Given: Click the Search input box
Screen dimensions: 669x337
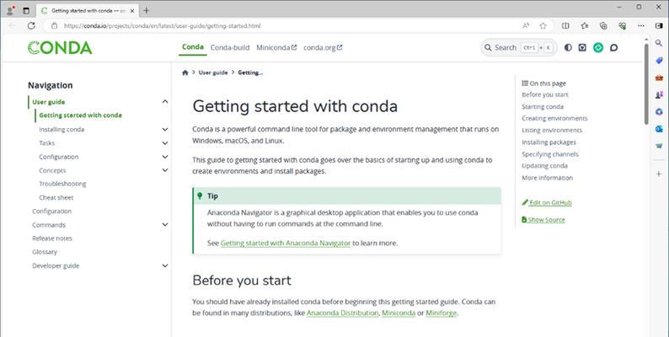Looking at the screenshot, I should tap(519, 48).
